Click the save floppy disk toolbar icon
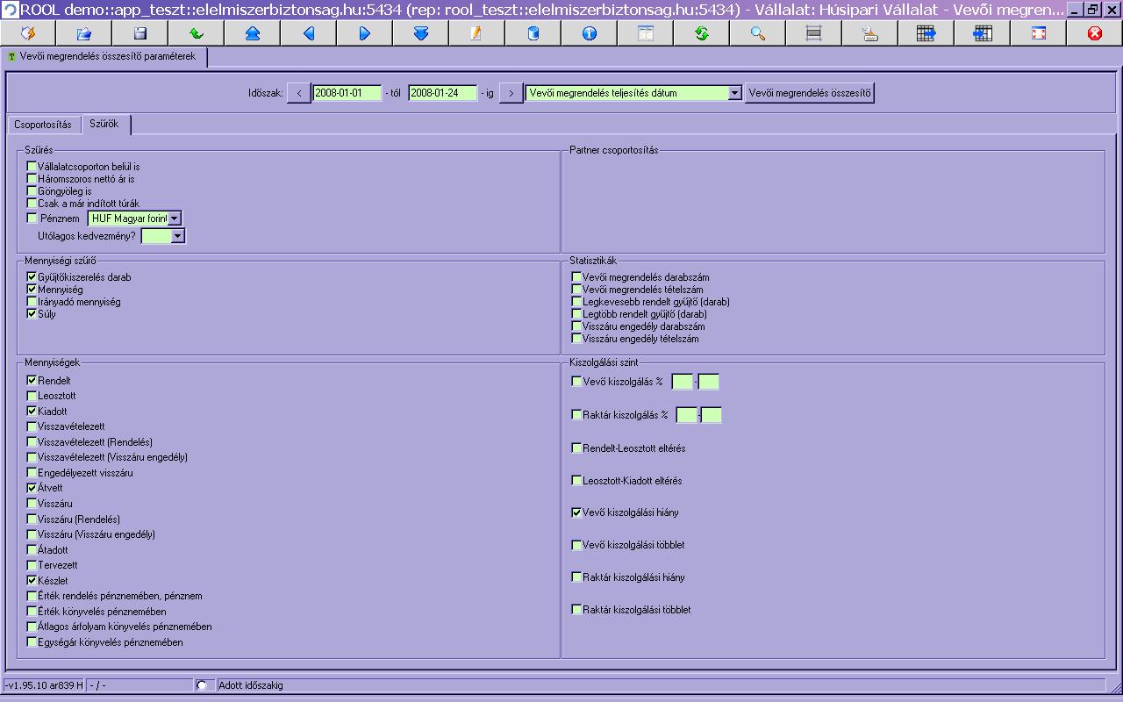 click(x=139, y=33)
